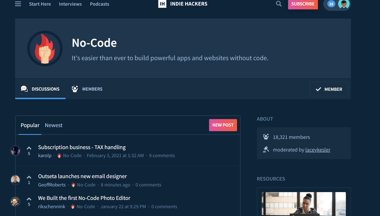Upvote the No-Code Photo Editor post

pos(29,199)
